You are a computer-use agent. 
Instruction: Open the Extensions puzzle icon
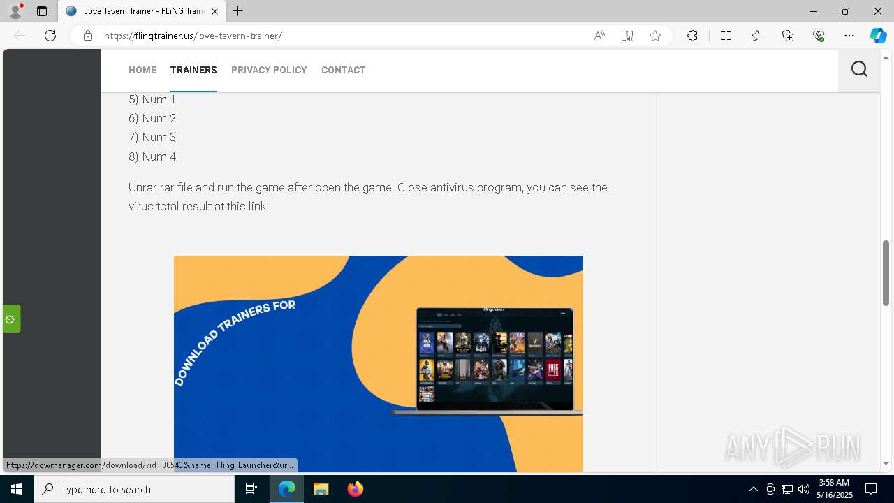coord(692,36)
